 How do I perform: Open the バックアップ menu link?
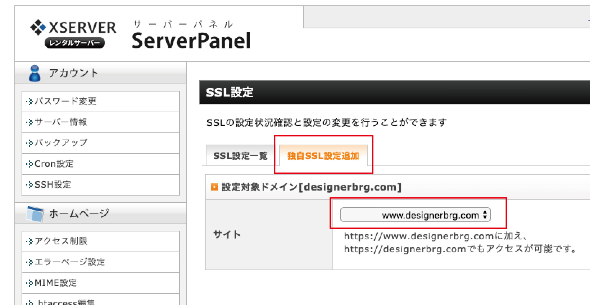tap(61, 143)
